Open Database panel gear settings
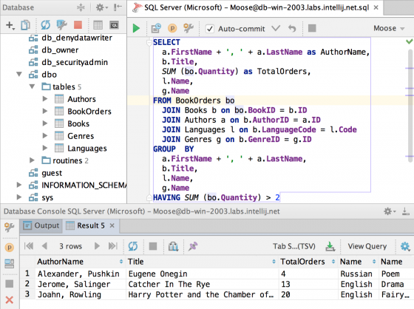The height and width of the screenshot is (309, 414). 101,7
